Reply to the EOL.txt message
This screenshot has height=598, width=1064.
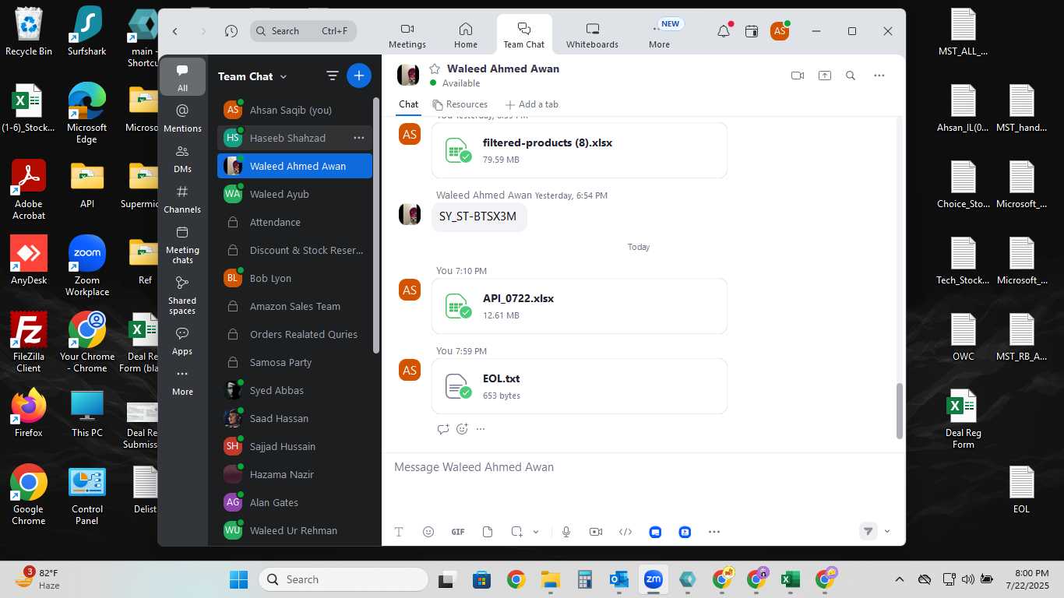click(443, 429)
